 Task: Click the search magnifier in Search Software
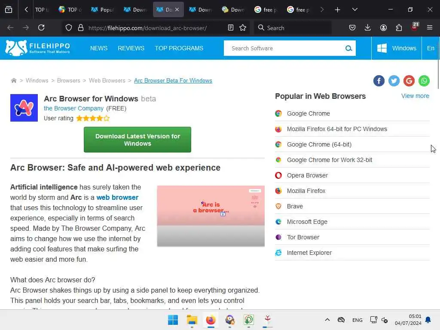coord(348,48)
